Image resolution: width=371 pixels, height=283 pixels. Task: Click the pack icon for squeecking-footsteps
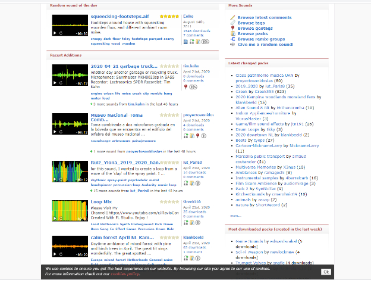[198, 42]
